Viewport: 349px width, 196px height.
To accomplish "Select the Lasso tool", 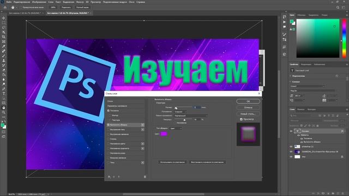I will click(4, 28).
